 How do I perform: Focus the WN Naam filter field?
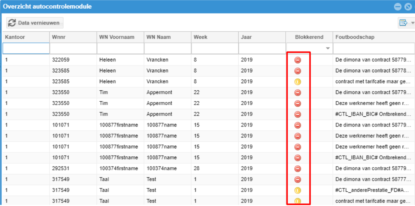click(x=167, y=48)
